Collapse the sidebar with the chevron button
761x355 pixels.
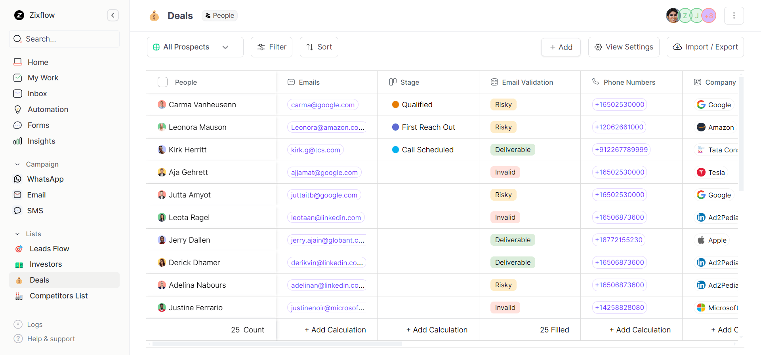[x=113, y=15]
